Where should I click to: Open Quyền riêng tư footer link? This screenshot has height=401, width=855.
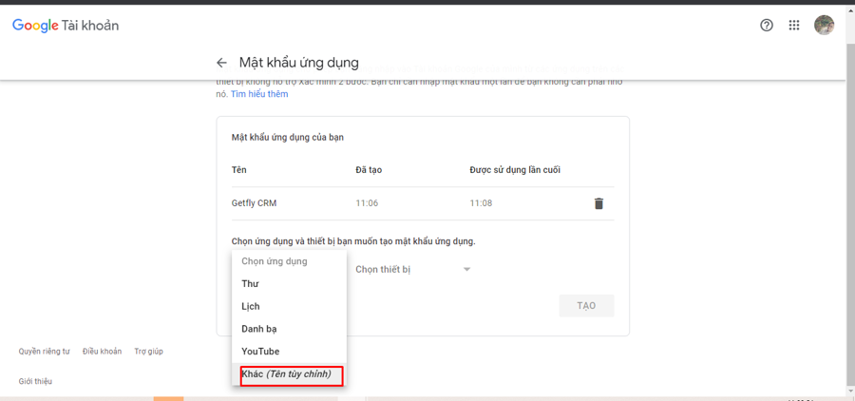44,352
